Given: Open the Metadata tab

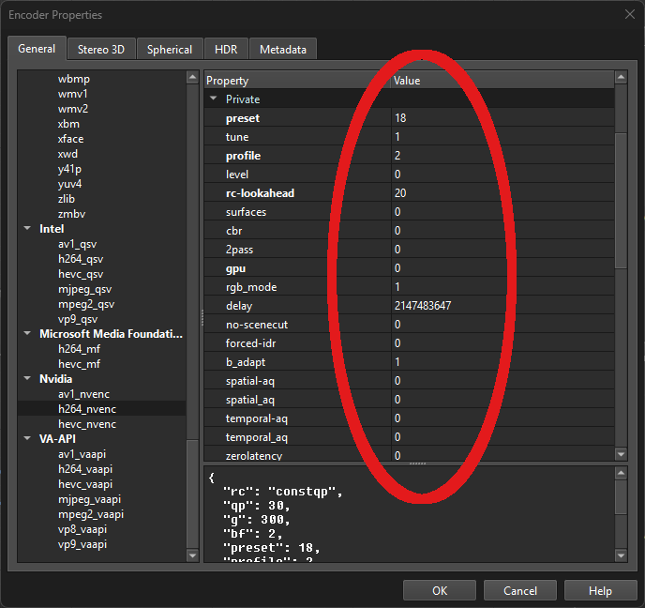Looking at the screenshot, I should (x=283, y=50).
